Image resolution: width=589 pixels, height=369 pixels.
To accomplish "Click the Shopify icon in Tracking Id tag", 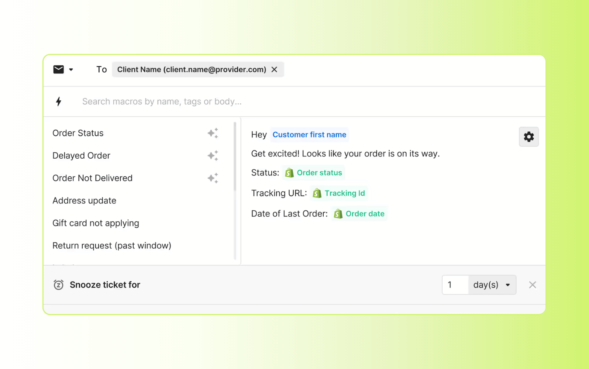I will pos(317,193).
